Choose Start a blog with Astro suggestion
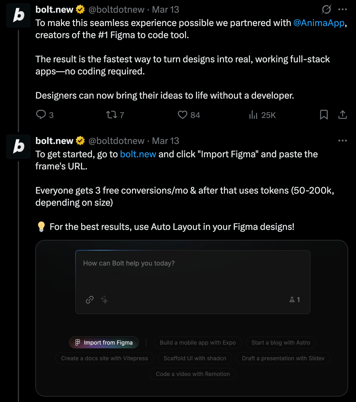This screenshot has height=402, width=356. click(281, 342)
